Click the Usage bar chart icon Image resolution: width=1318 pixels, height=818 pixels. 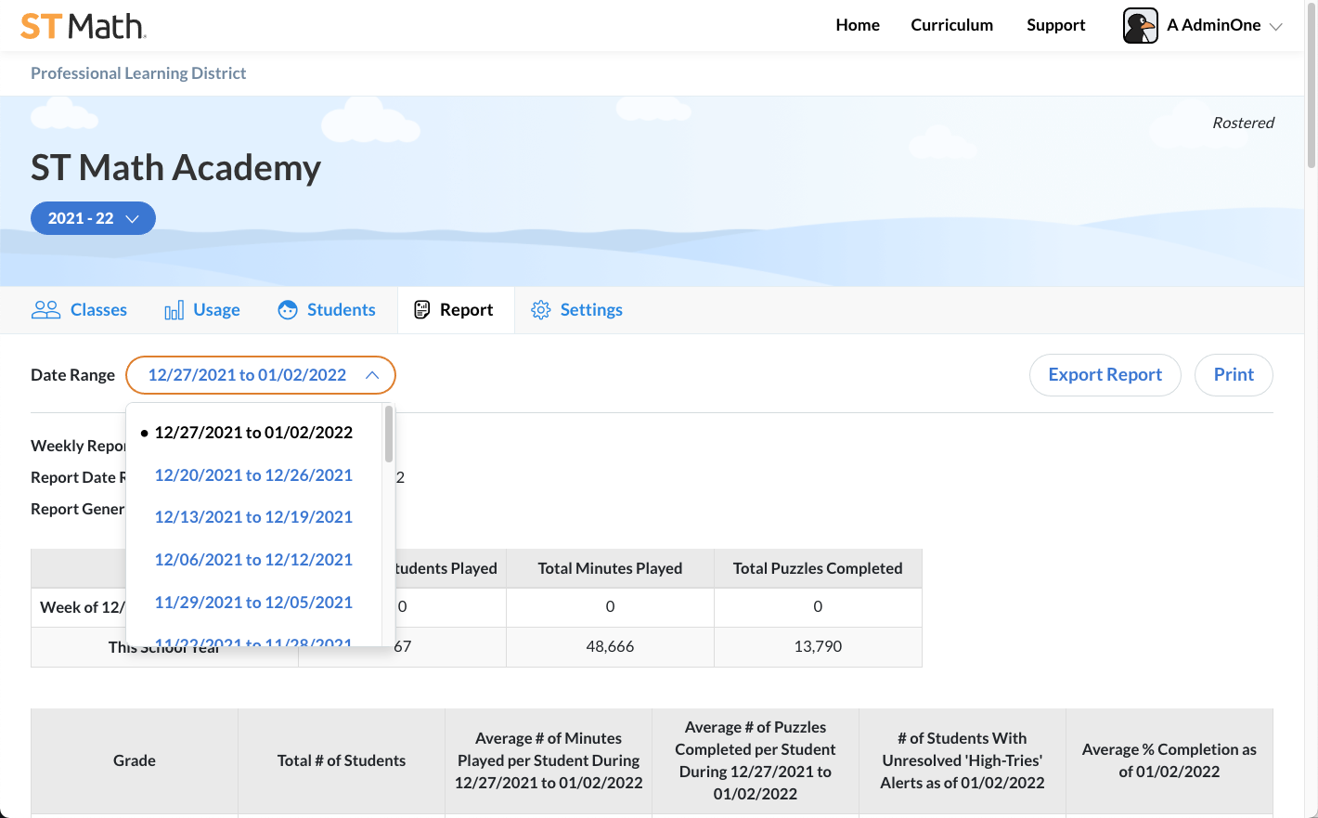tap(174, 310)
